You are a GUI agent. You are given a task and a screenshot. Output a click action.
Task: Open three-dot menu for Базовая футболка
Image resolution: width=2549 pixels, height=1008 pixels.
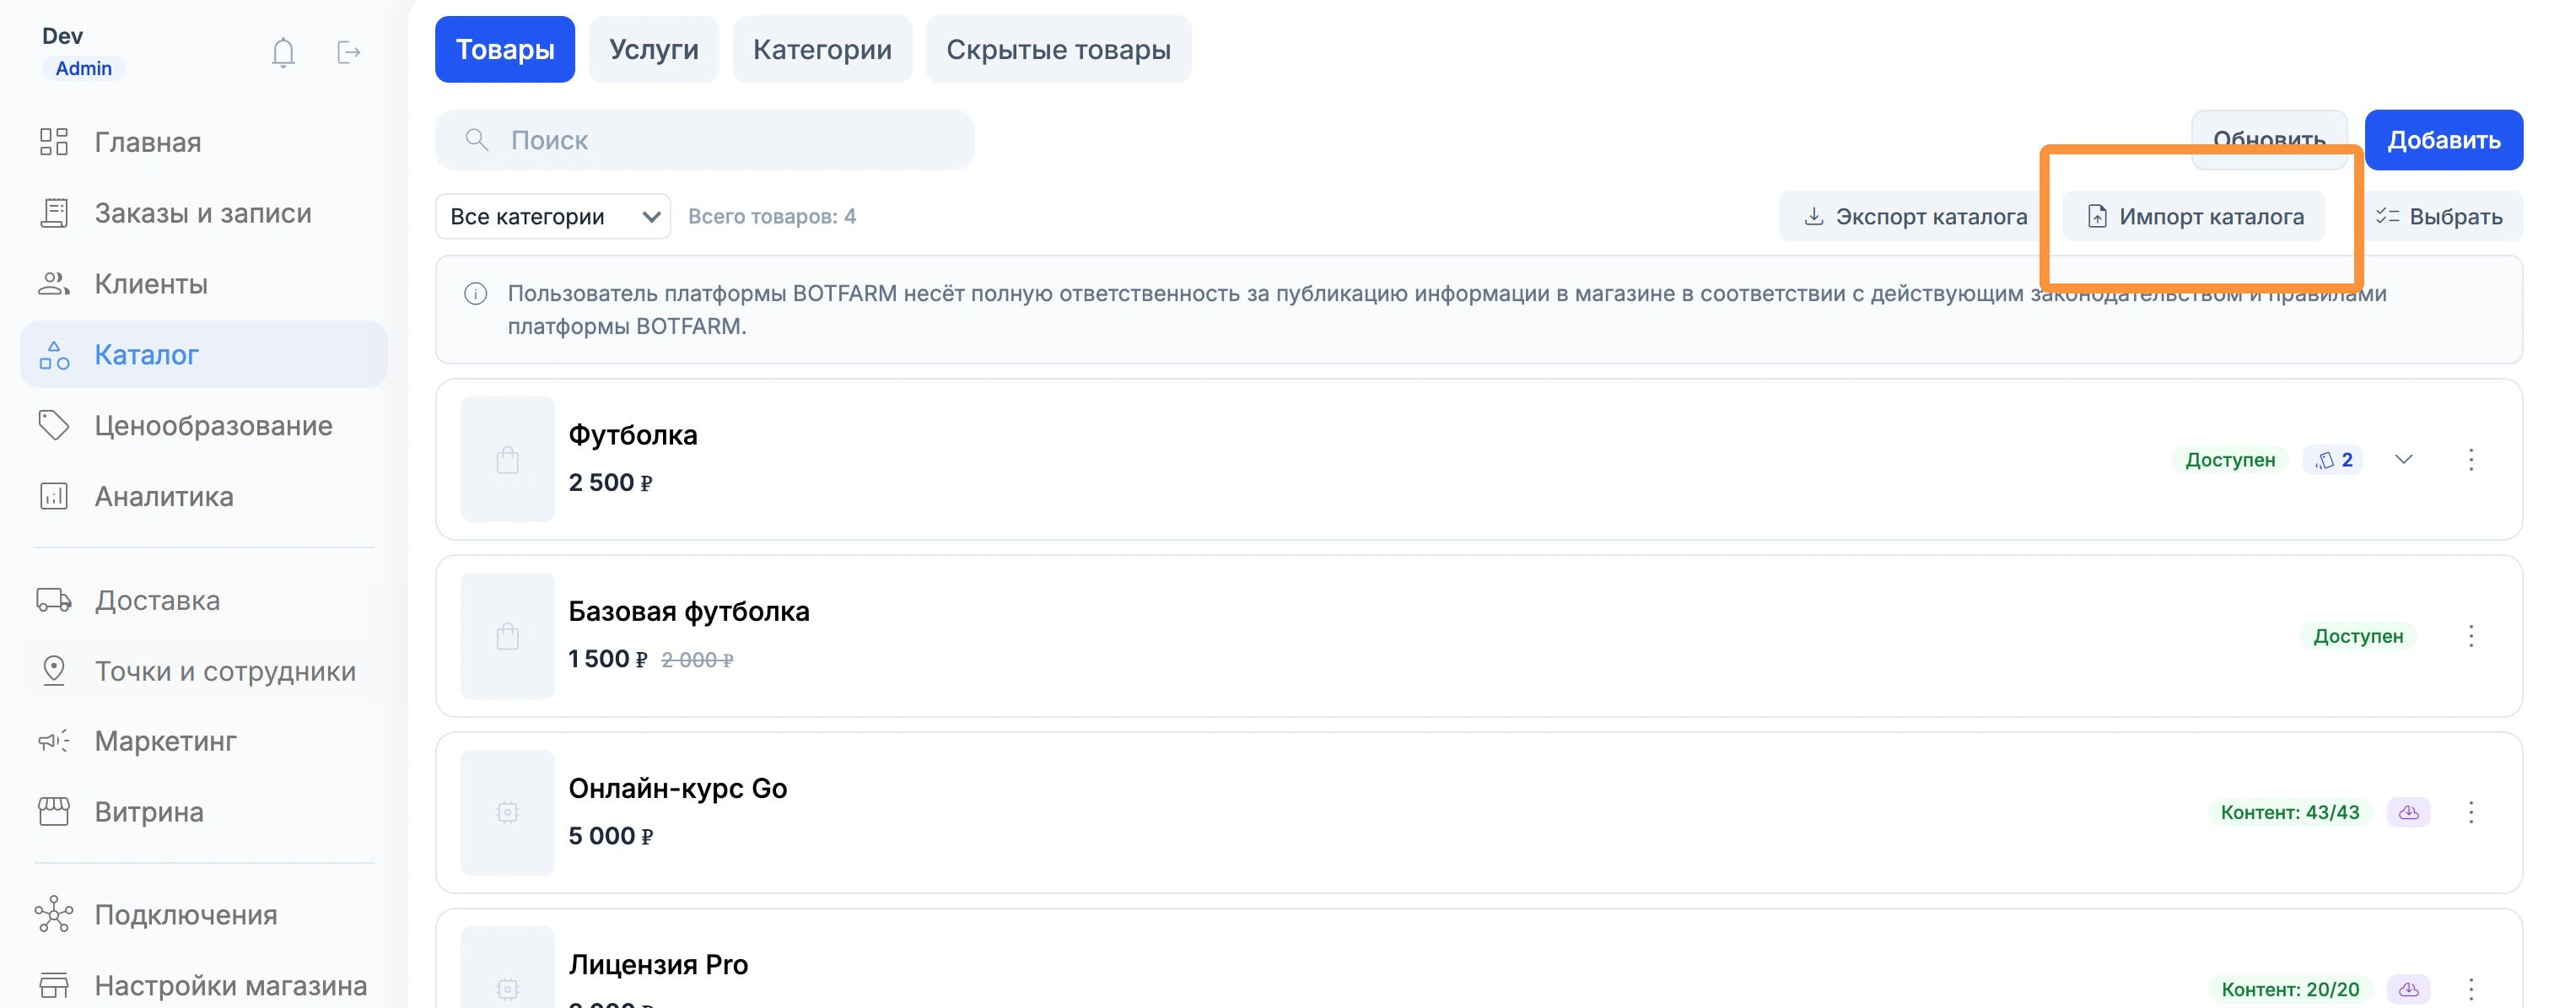pyautogui.click(x=2471, y=636)
